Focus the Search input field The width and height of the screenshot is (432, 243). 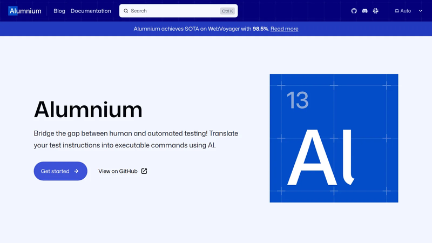coord(179,11)
